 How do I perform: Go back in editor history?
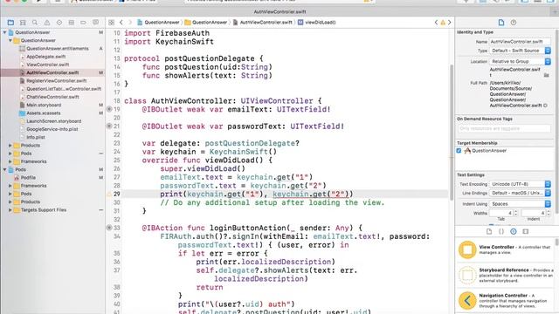(121, 23)
